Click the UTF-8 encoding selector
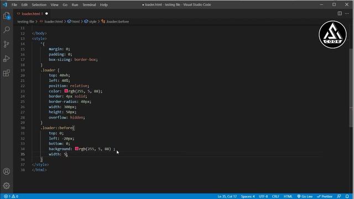 point(263,196)
